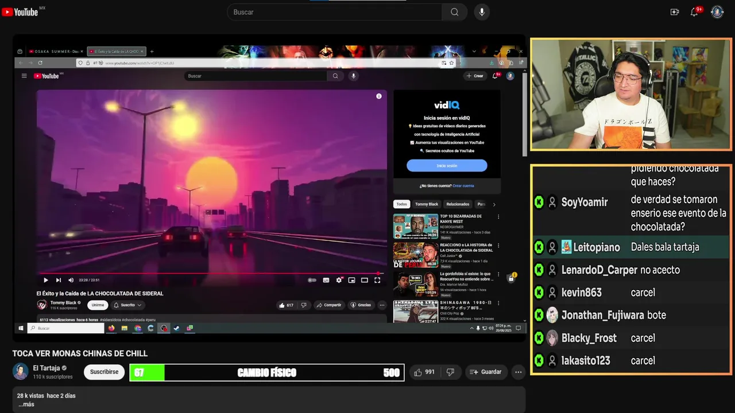The height and width of the screenshot is (413, 735).
Task: Click Guardar to save the video
Action: (x=486, y=372)
